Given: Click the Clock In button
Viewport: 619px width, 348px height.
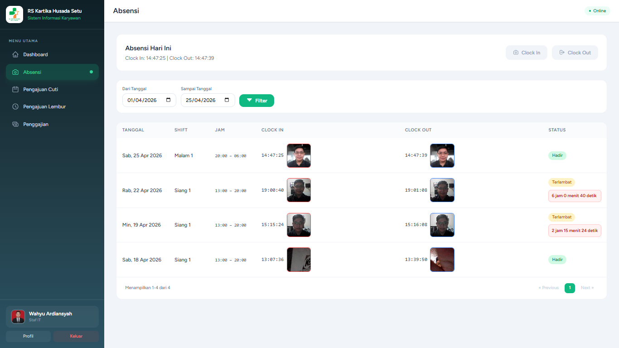Looking at the screenshot, I should tap(527, 53).
